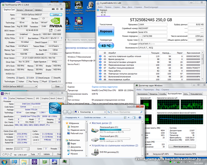Open Need for Speed Most Wanted shortcut

click(79, 7)
